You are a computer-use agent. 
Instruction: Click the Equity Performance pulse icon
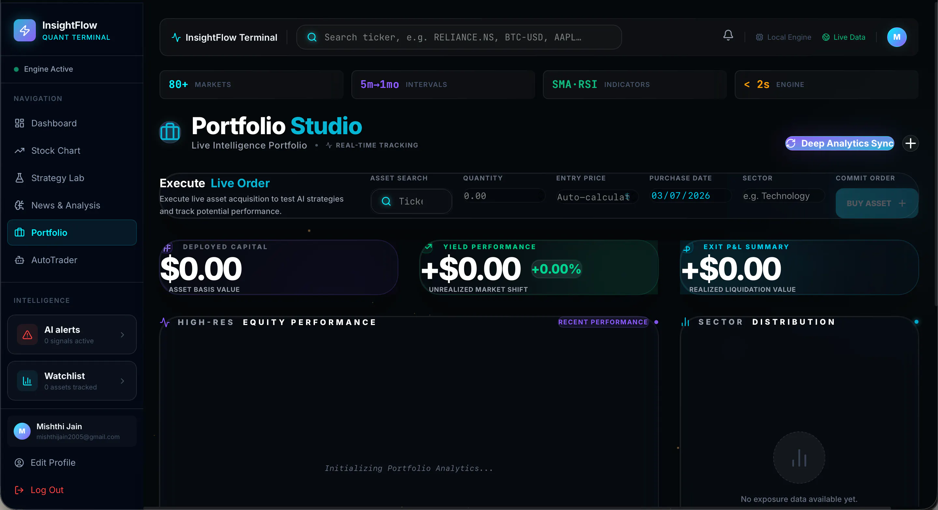[x=165, y=322]
